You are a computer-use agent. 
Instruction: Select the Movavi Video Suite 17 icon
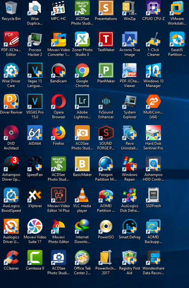click(x=35, y=226)
